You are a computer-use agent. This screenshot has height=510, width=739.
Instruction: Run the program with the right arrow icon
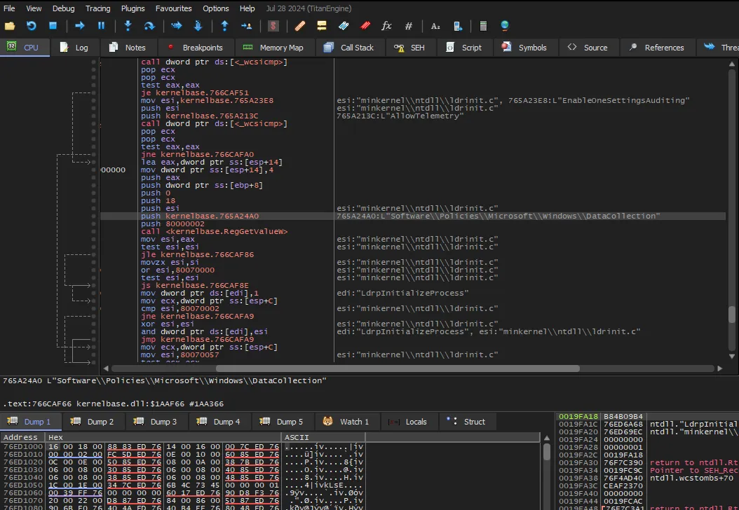click(80, 26)
